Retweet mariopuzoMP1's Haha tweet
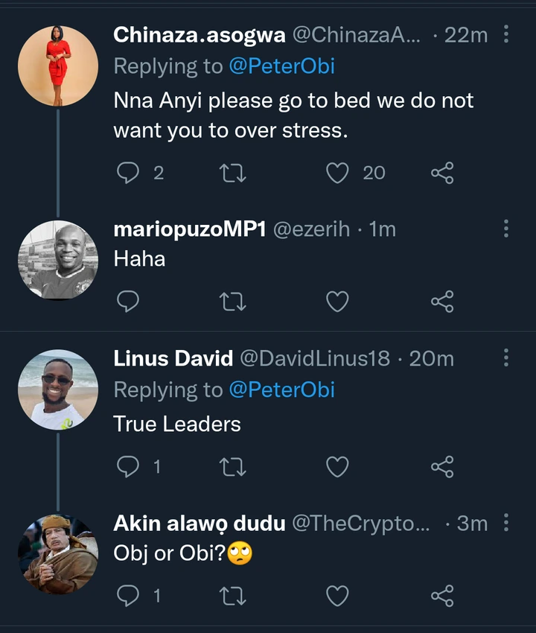The image size is (536, 633). [234, 301]
